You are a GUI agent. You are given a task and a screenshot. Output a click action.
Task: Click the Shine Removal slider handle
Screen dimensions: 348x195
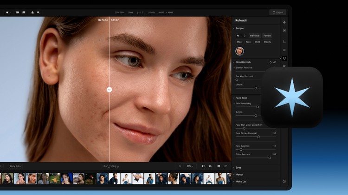[x=270, y=158]
